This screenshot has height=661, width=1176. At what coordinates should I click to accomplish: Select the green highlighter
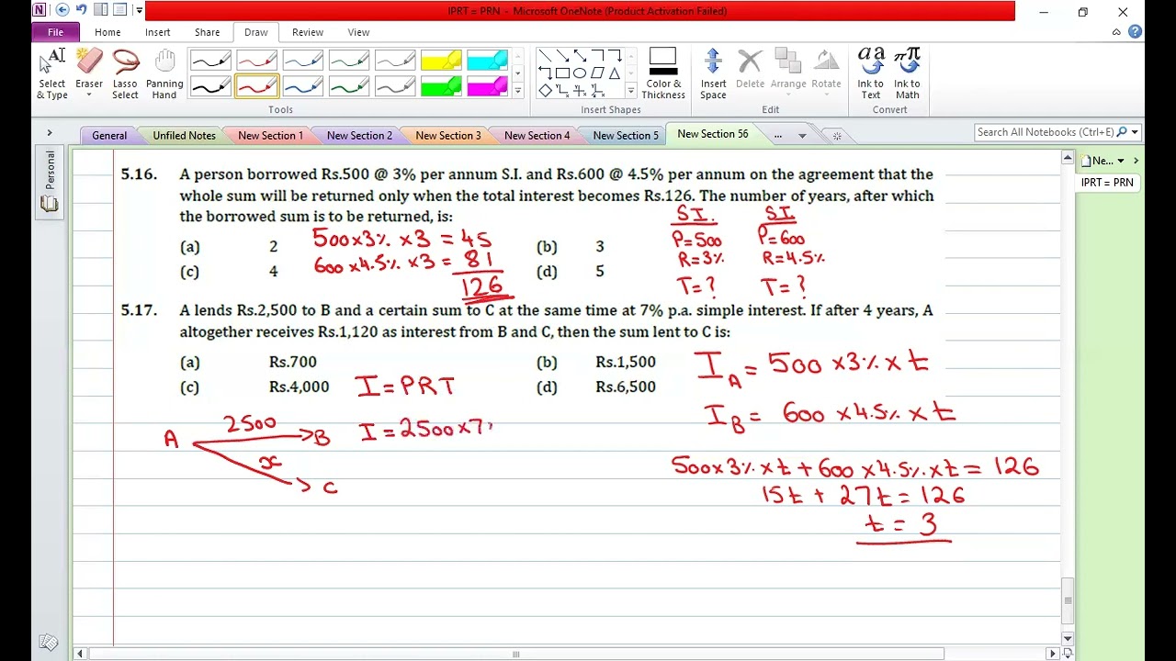pos(441,86)
